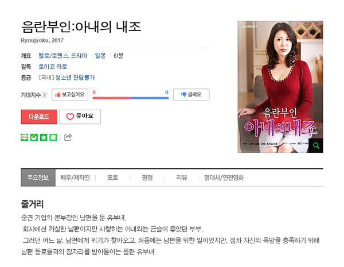Click the 좋아요 heart button
The width and height of the screenshot is (344, 267).
click(80, 117)
